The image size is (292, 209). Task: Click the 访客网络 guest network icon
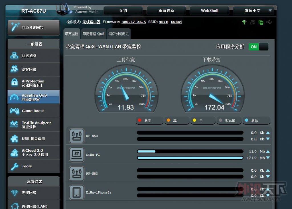point(14,69)
